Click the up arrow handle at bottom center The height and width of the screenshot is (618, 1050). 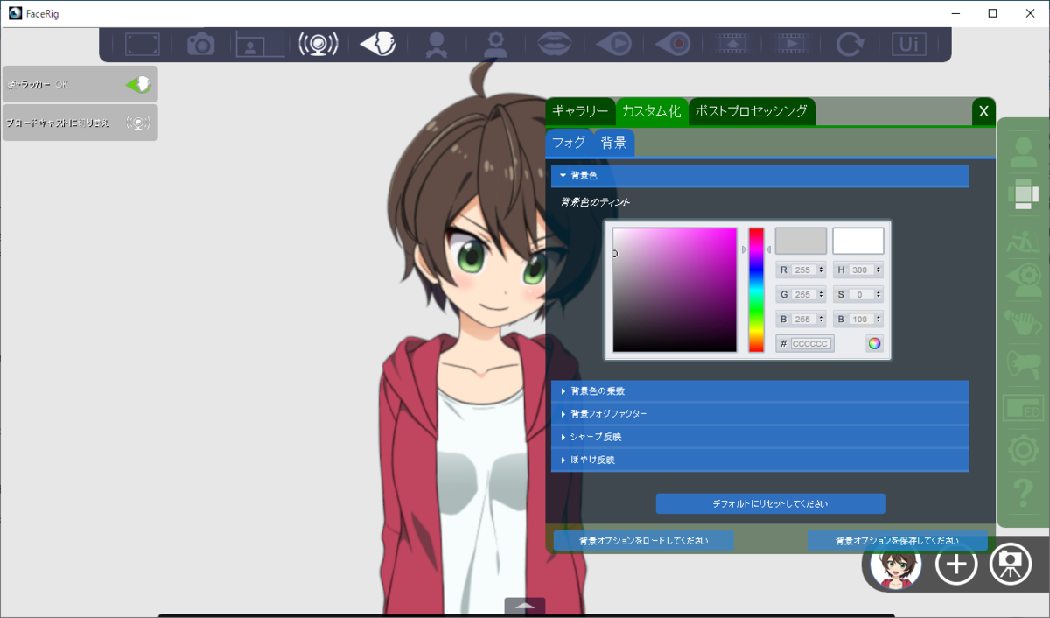coord(525,606)
